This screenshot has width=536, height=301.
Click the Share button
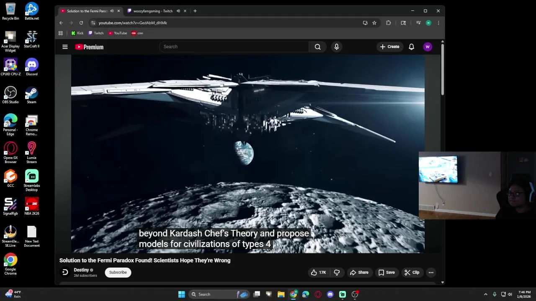coord(359,273)
